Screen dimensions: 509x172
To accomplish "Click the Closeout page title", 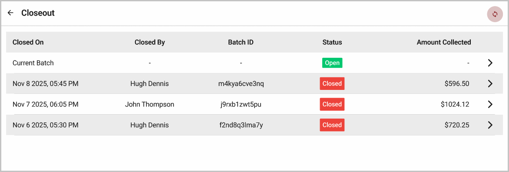I will pos(38,13).
